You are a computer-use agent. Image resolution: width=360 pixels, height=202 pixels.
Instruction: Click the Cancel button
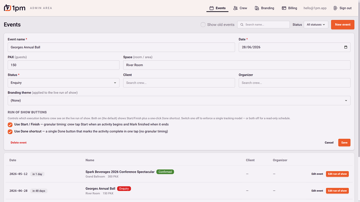(329, 142)
